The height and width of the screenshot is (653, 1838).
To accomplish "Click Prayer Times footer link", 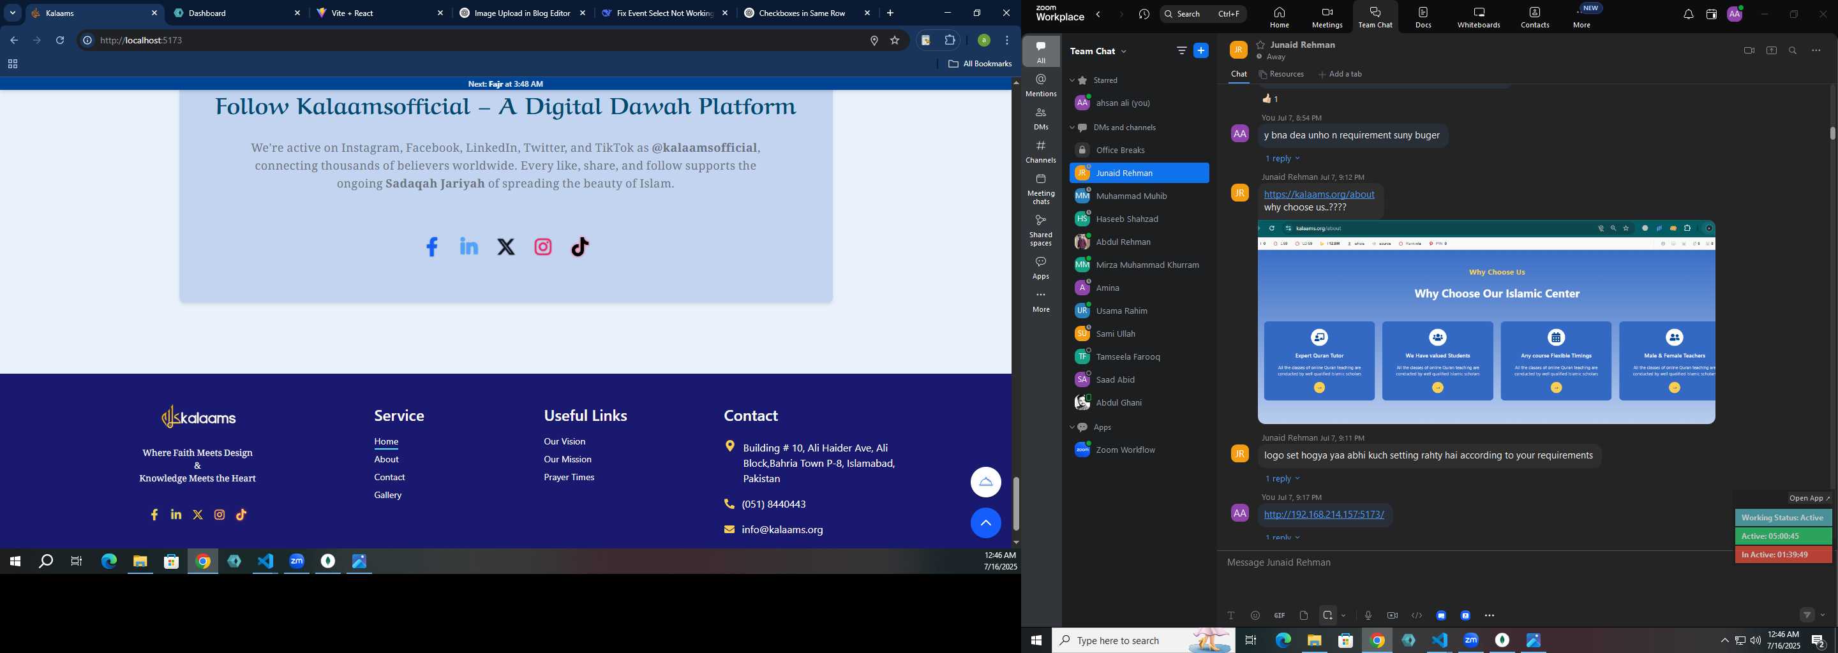I will click(569, 477).
